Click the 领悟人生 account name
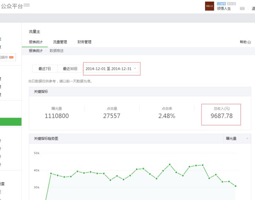255x200 pixels. point(224,9)
